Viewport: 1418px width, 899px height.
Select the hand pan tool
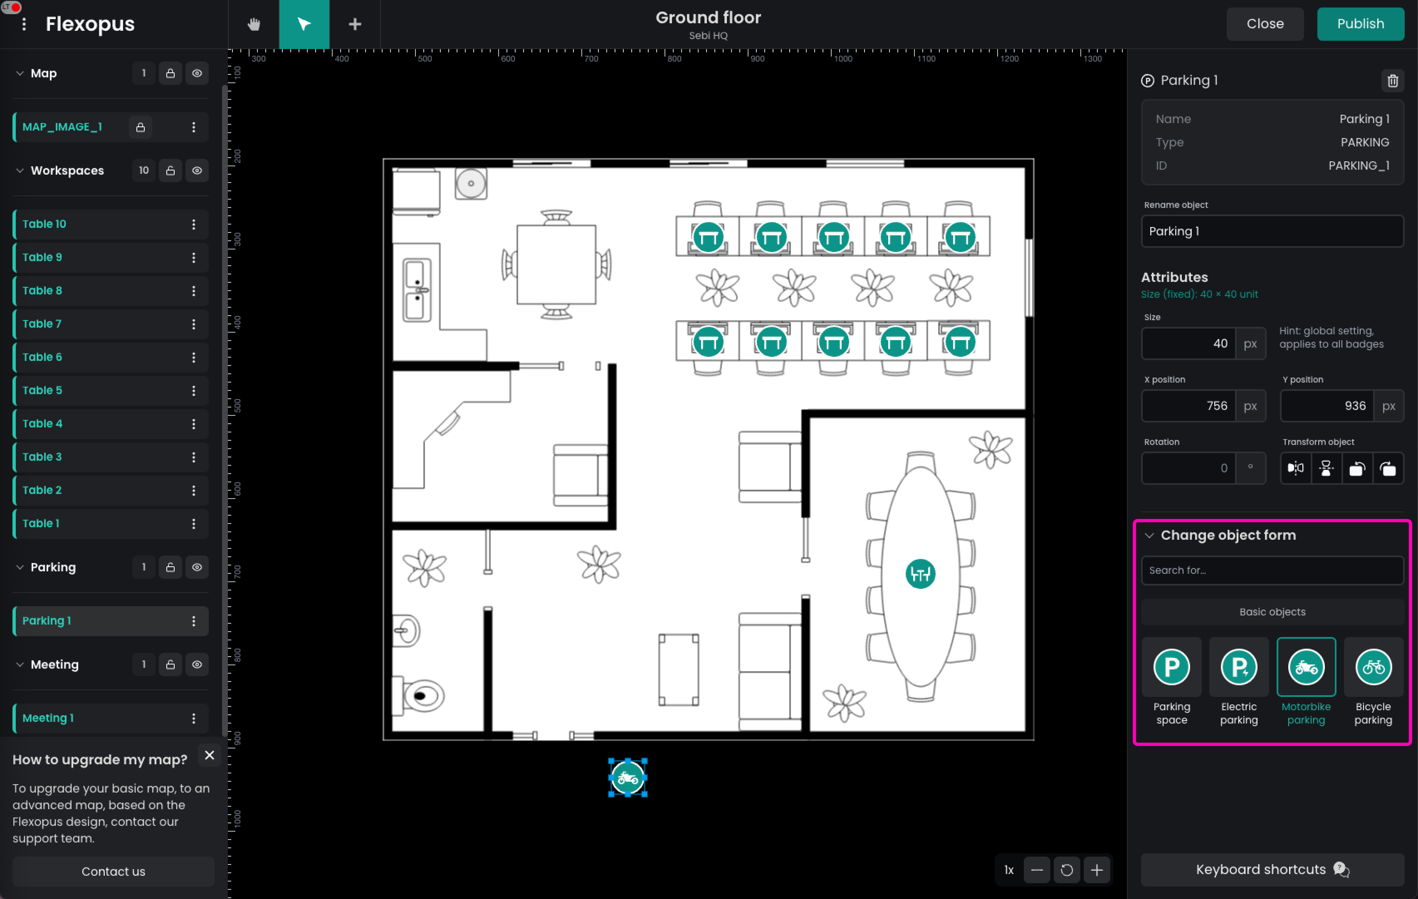point(254,24)
